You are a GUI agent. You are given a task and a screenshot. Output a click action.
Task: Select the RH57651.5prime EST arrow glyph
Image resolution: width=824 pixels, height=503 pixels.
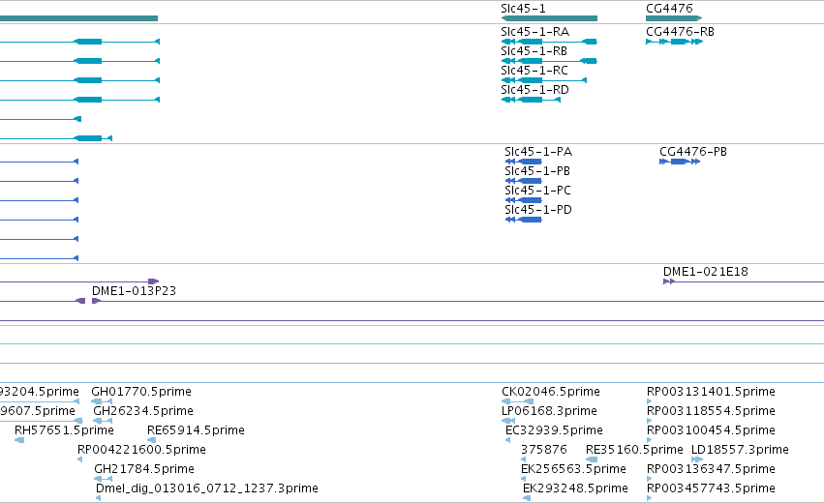19,440
